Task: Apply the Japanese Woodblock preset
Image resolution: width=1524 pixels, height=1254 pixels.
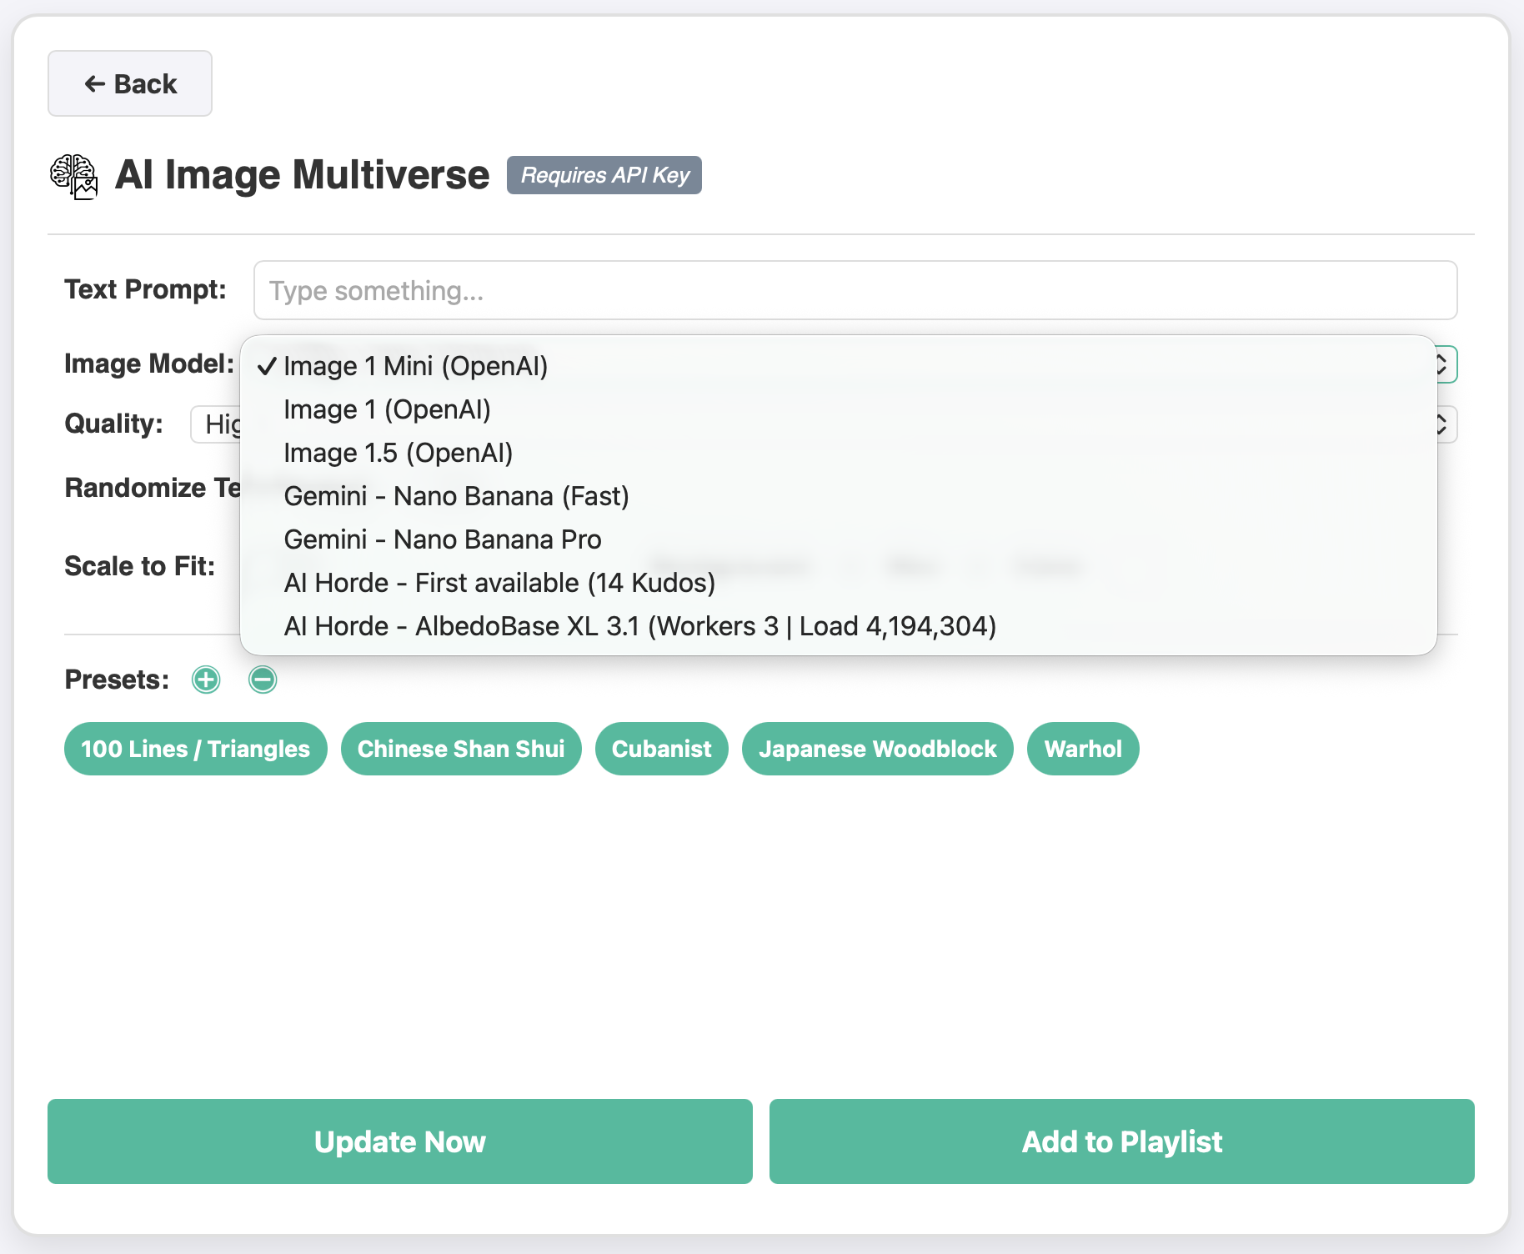Action: click(x=878, y=749)
